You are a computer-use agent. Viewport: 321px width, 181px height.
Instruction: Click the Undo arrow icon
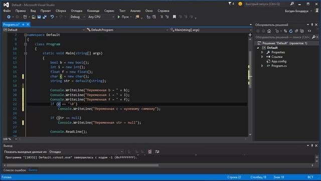coord(52,17)
